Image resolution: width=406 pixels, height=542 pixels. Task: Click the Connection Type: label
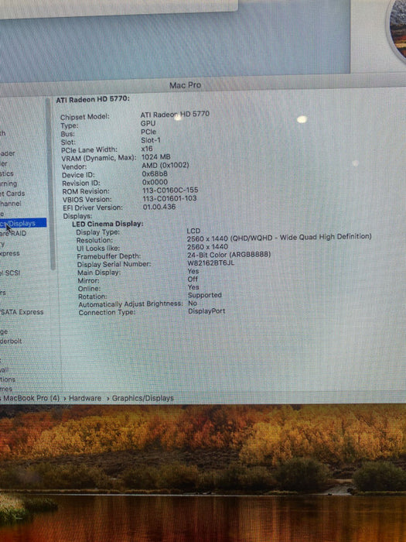click(107, 313)
